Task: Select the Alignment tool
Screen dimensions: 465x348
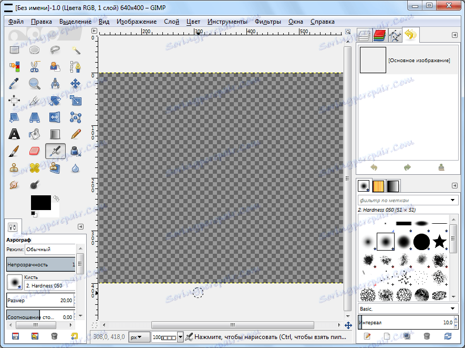Action: 14,101
